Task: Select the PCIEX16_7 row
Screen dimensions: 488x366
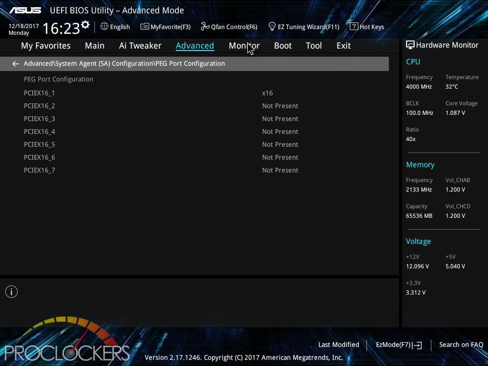Action: click(x=194, y=170)
